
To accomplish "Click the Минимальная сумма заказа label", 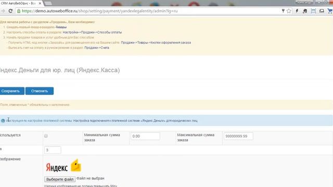I will point(102,137).
